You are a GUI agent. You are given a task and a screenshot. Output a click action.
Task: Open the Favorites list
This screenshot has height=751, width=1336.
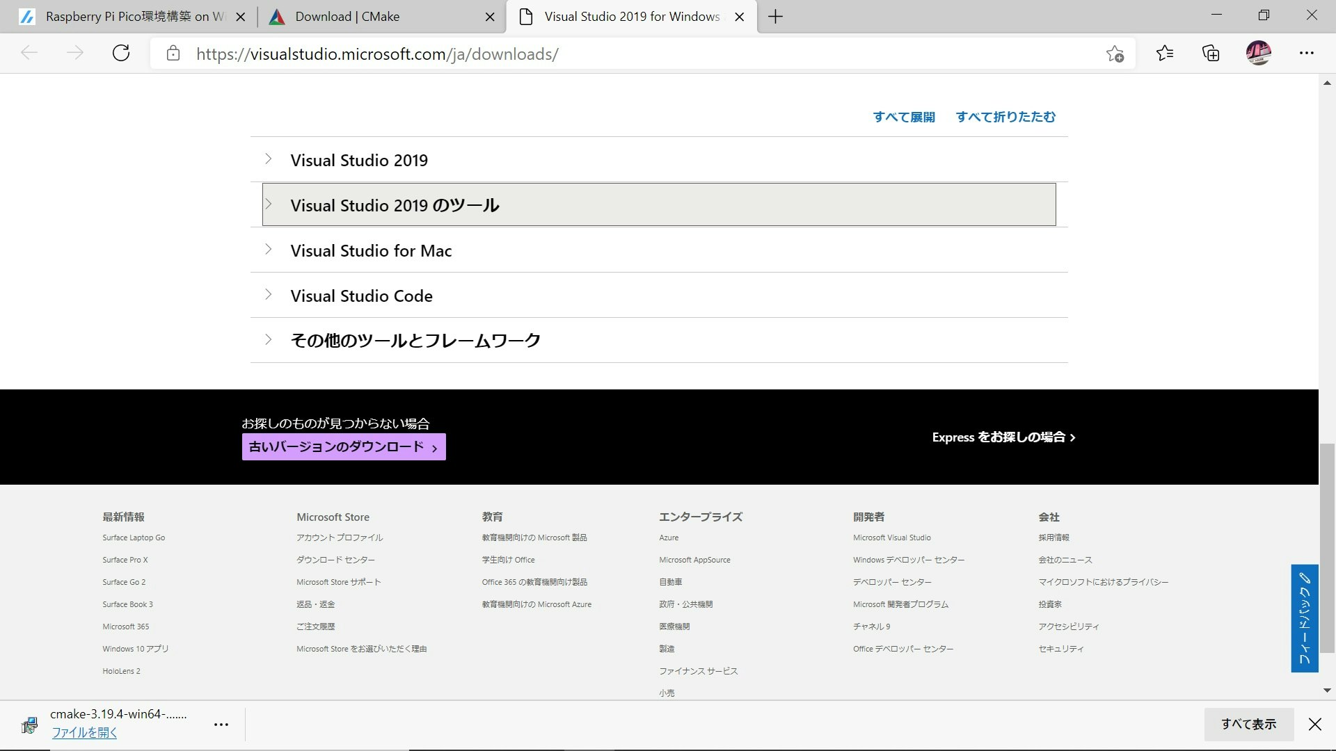1165,54
